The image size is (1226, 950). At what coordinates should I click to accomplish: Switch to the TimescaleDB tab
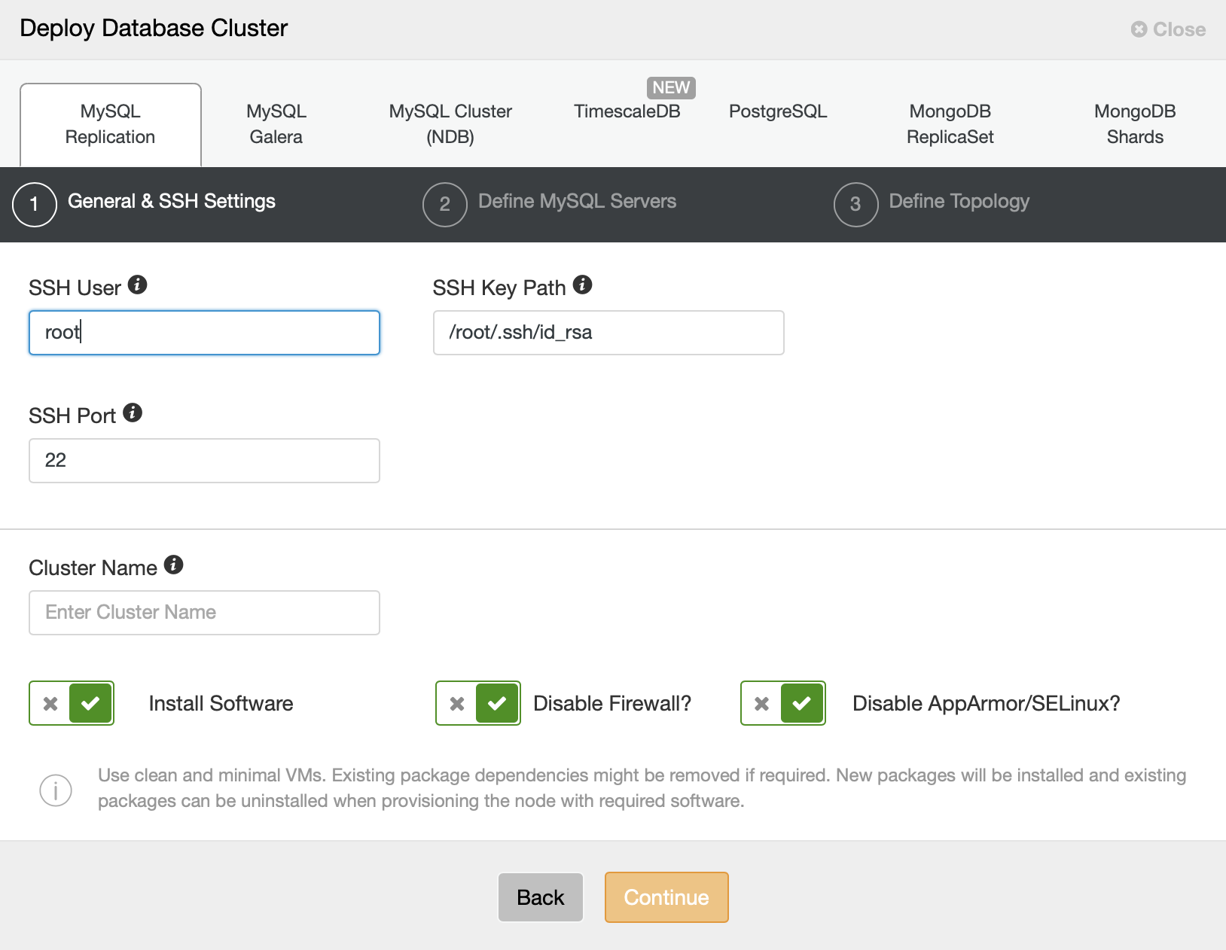coord(627,111)
